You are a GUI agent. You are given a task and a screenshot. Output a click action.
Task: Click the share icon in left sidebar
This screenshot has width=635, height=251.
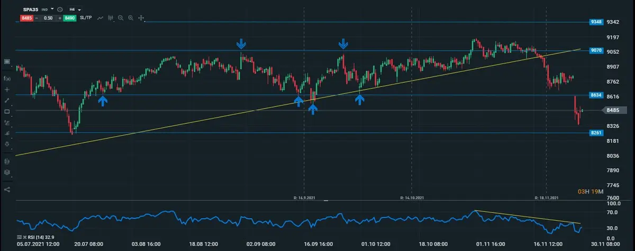(7, 189)
